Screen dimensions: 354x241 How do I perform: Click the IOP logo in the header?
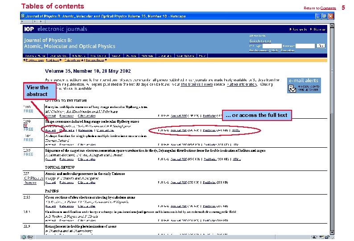point(29,29)
